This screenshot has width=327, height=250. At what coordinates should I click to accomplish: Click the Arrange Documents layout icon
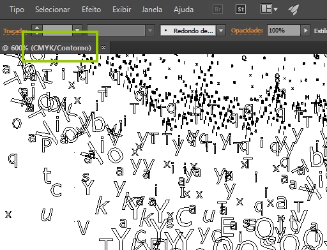tap(269, 9)
